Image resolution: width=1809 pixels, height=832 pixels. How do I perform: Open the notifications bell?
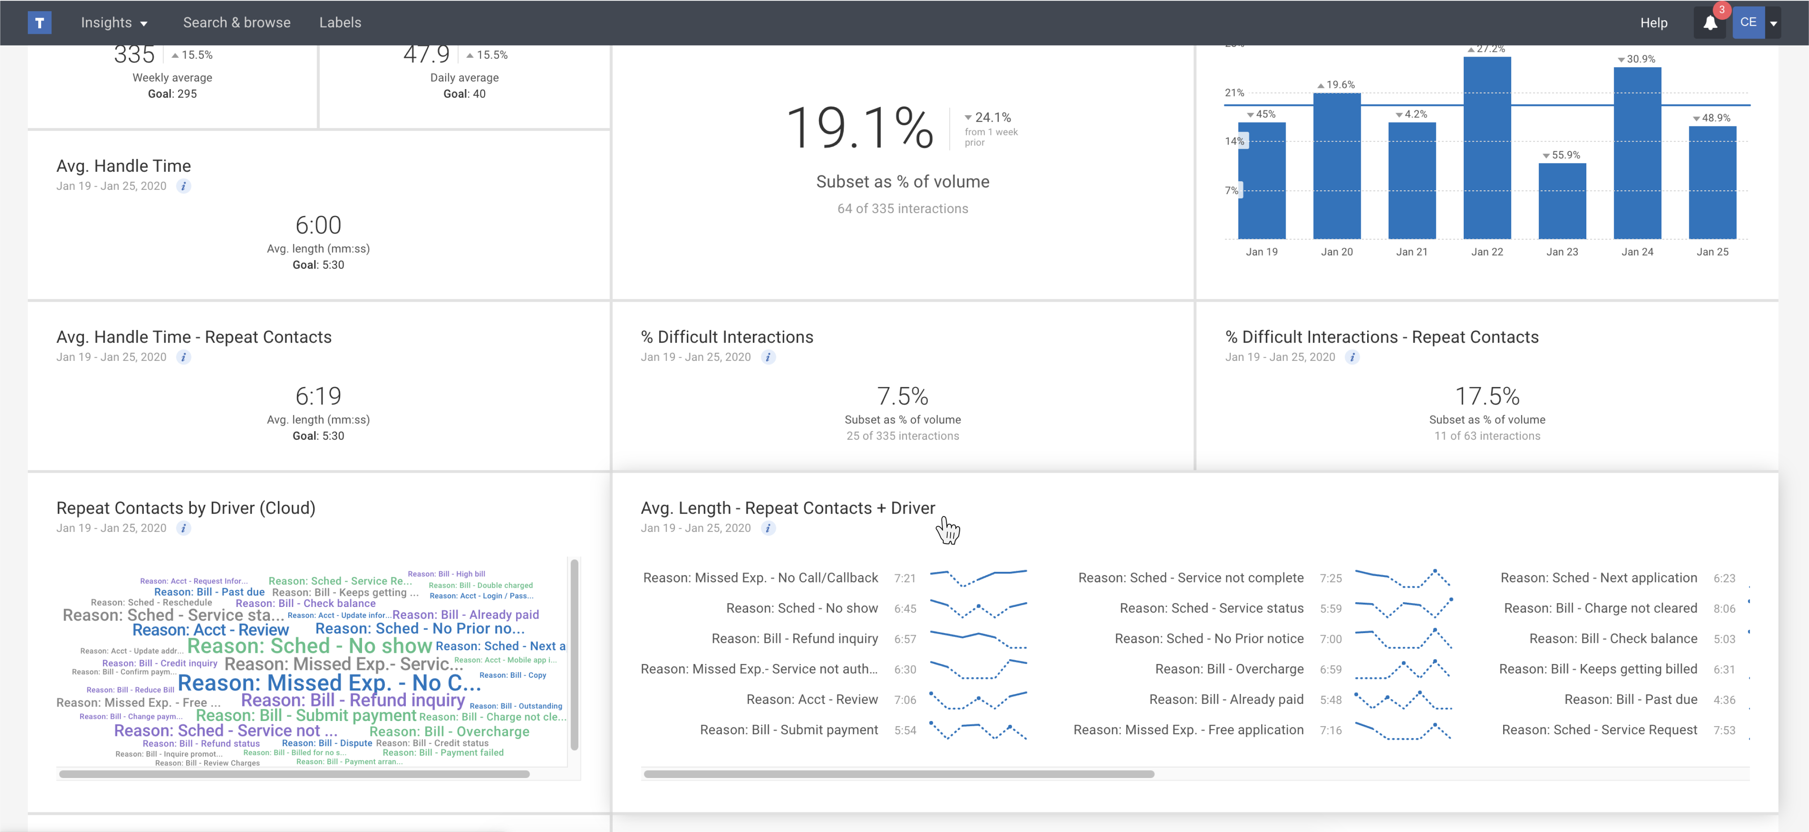1710,22
